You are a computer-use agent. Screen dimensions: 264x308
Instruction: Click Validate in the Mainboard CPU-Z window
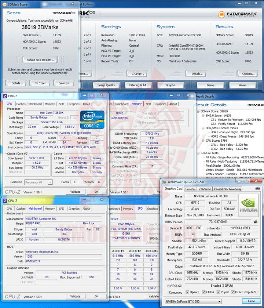pos(75,296)
